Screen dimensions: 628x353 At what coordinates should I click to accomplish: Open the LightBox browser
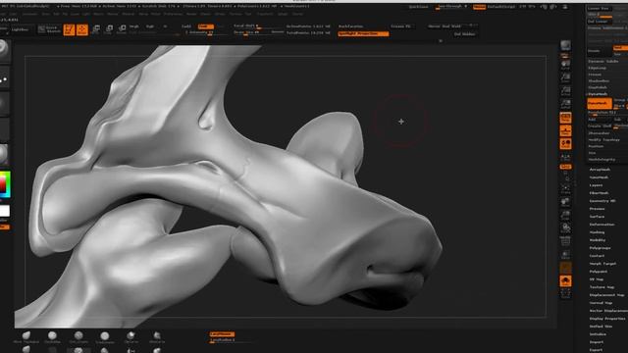(x=20, y=29)
